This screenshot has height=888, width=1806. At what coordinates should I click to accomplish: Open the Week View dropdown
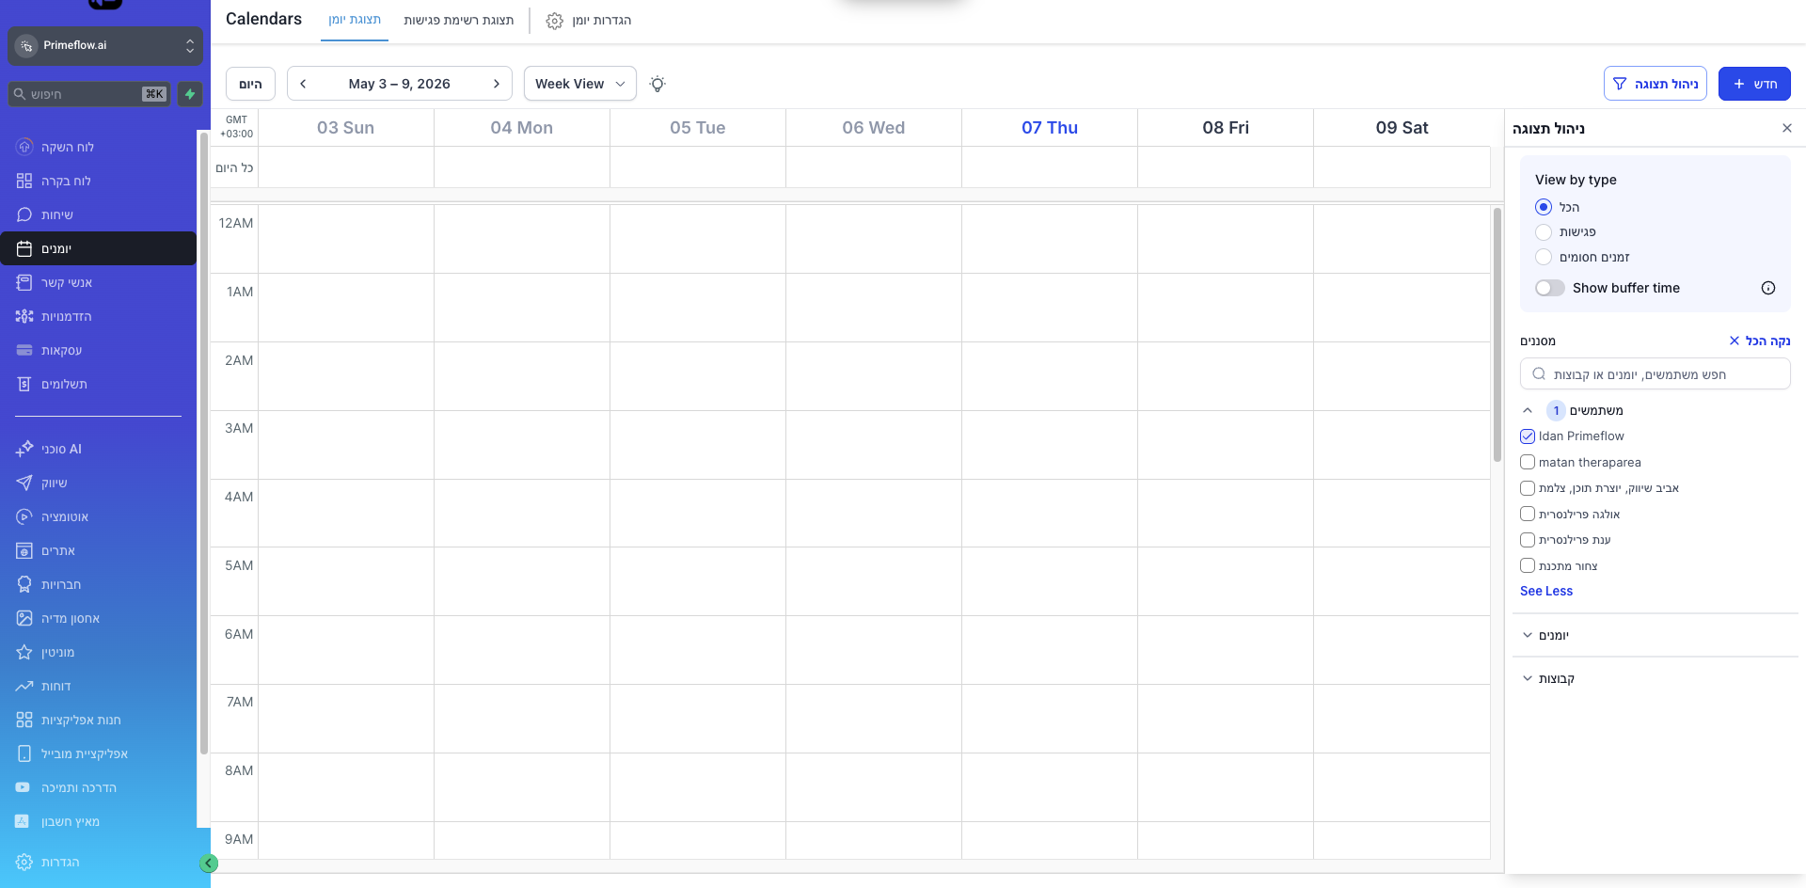pyautogui.click(x=580, y=84)
